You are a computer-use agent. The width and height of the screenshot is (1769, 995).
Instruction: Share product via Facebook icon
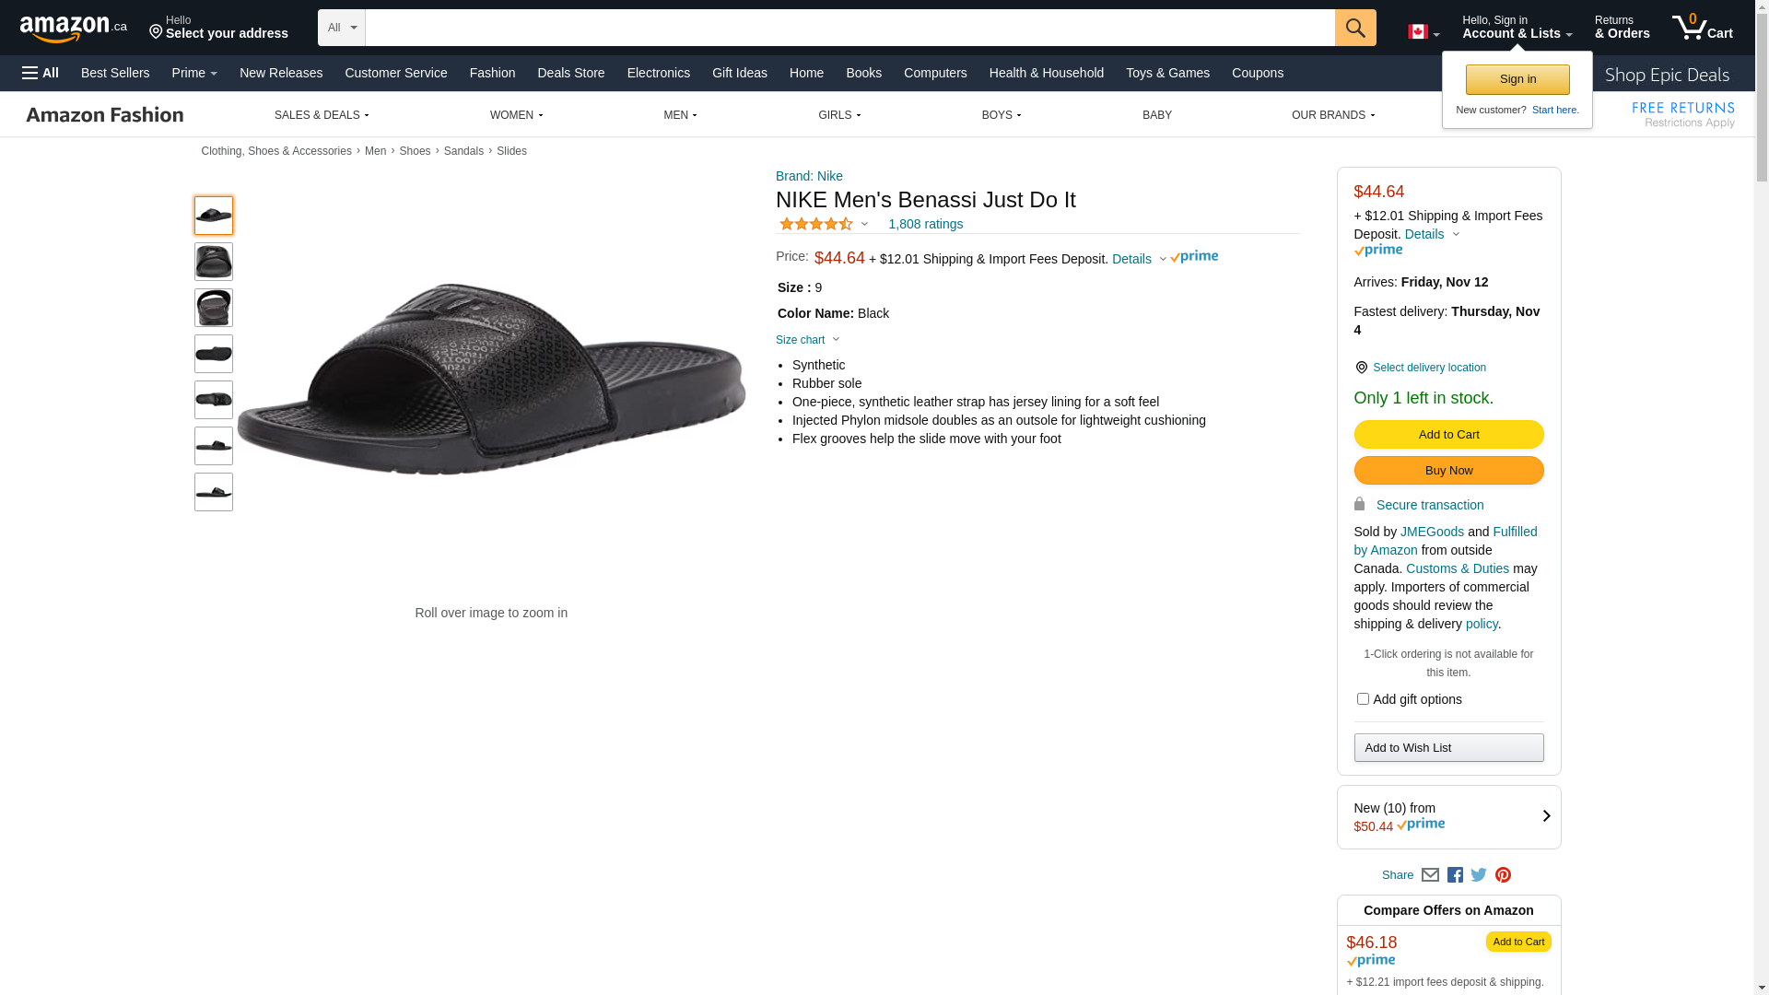point(1455,875)
